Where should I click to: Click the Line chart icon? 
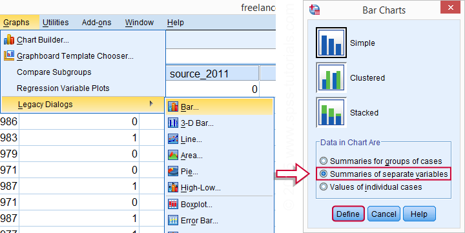coord(173,139)
